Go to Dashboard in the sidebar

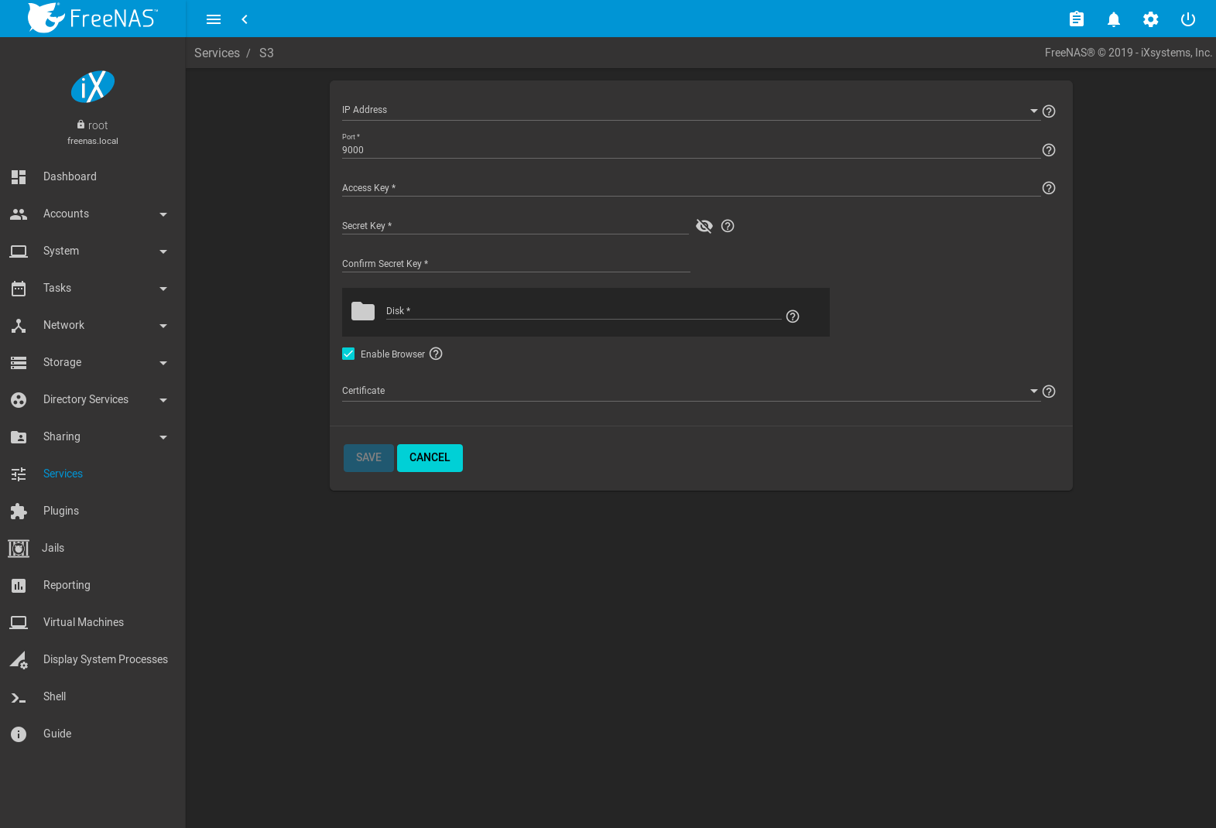coord(70,176)
